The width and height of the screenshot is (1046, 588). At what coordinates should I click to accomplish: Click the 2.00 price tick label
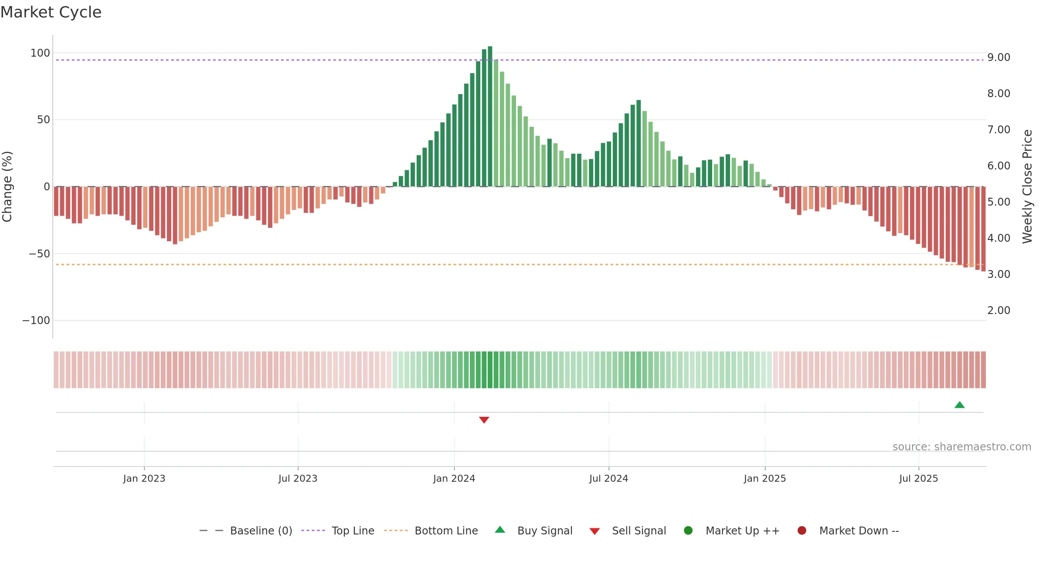[999, 311]
